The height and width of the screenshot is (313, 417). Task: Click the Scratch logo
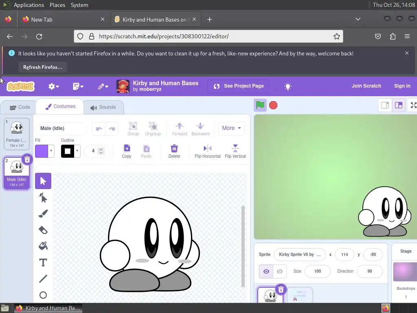coord(20,86)
